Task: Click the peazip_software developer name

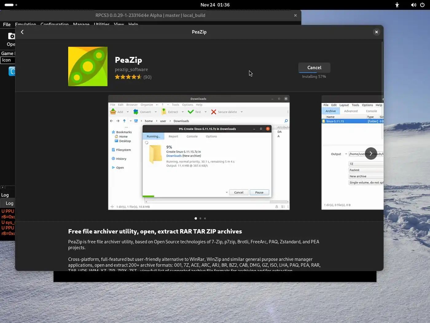Action: pos(131,70)
